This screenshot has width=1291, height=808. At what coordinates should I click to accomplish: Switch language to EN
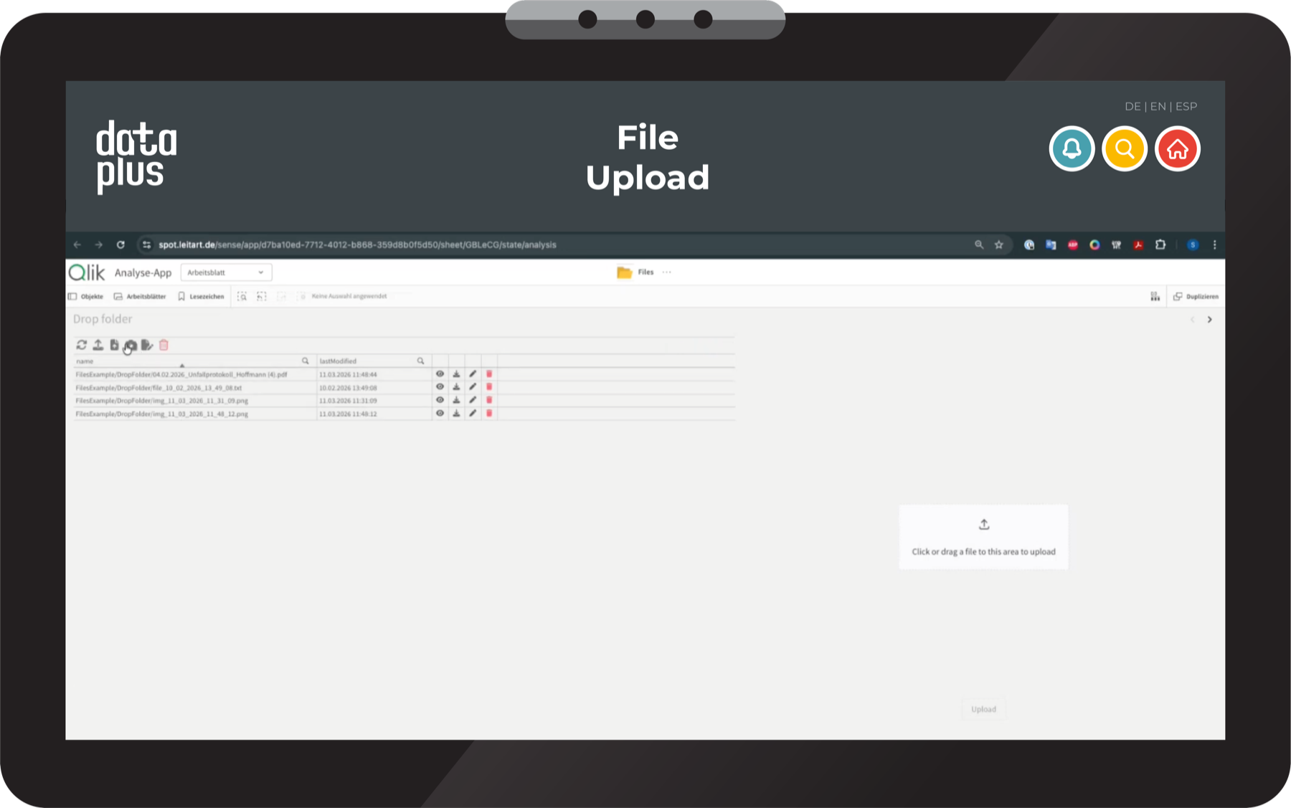(1158, 106)
